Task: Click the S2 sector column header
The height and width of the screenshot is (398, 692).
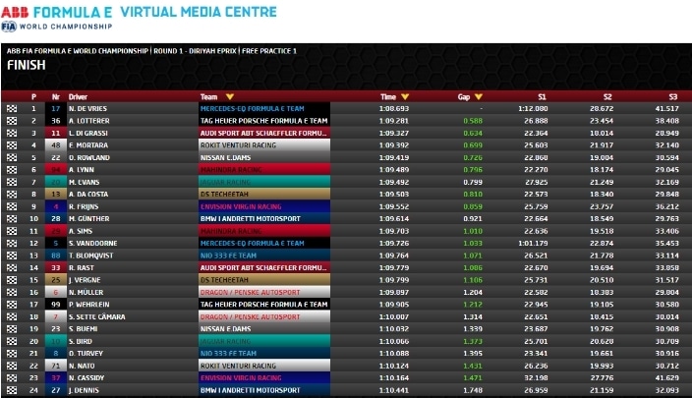Action: click(607, 97)
